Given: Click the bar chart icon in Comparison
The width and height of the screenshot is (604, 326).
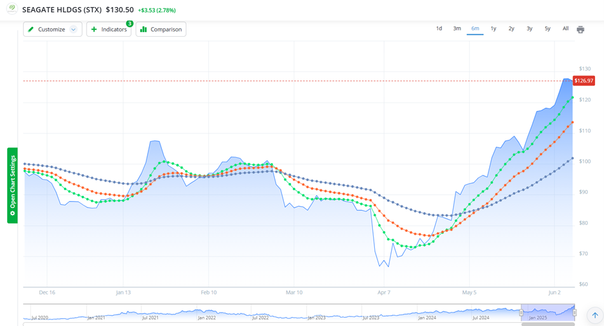Looking at the screenshot, I should [x=143, y=29].
